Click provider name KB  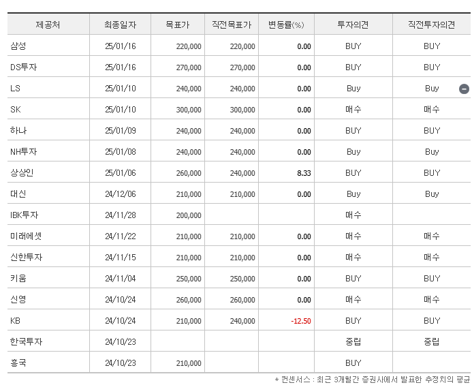tap(15, 320)
